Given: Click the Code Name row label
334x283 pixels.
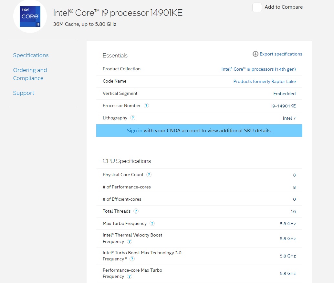Looking at the screenshot, I should pos(115,81).
